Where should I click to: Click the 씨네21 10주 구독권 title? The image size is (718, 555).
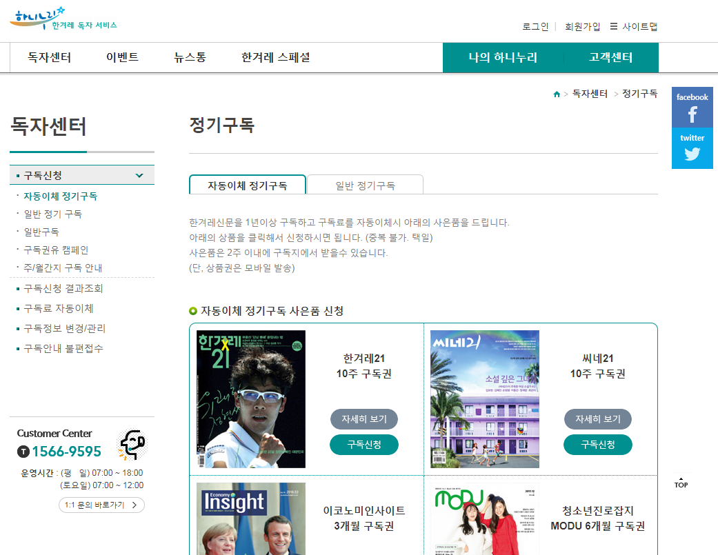point(597,366)
